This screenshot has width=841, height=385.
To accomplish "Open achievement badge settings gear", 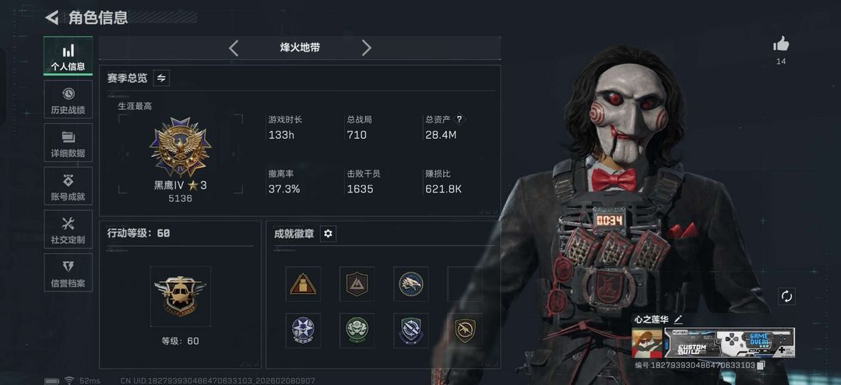I will click(x=329, y=234).
